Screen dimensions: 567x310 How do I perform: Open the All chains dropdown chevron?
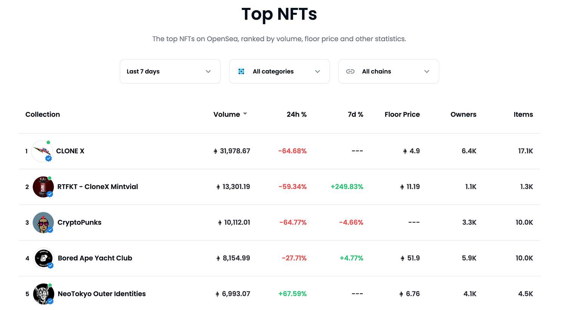click(x=426, y=71)
